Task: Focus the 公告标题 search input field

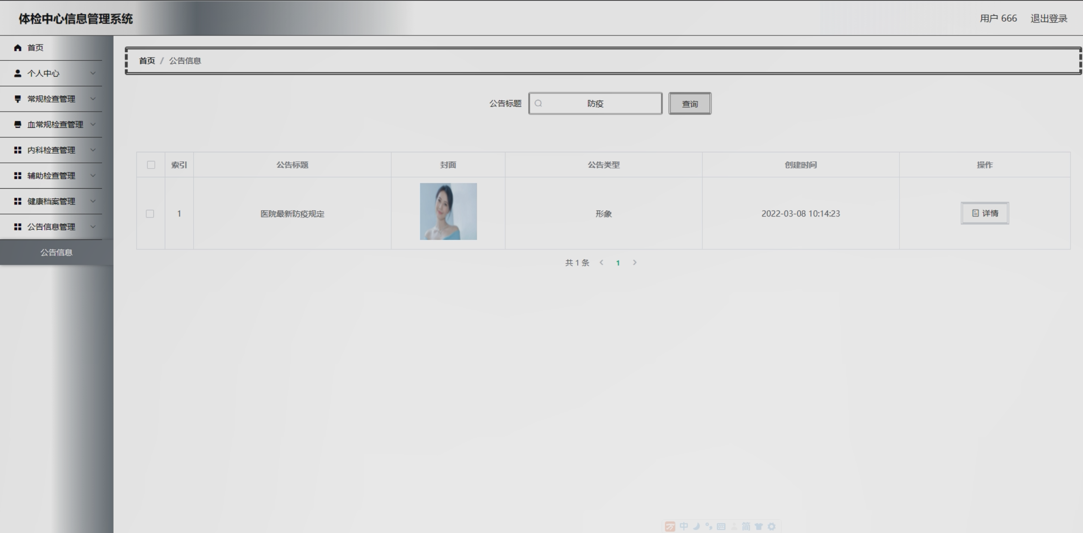Action: coord(595,103)
